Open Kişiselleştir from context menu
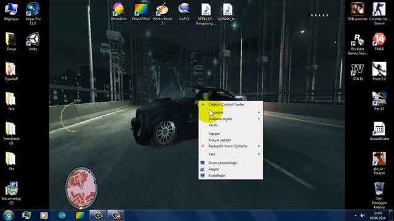This screenshot has height=221, width=394. 231,176
